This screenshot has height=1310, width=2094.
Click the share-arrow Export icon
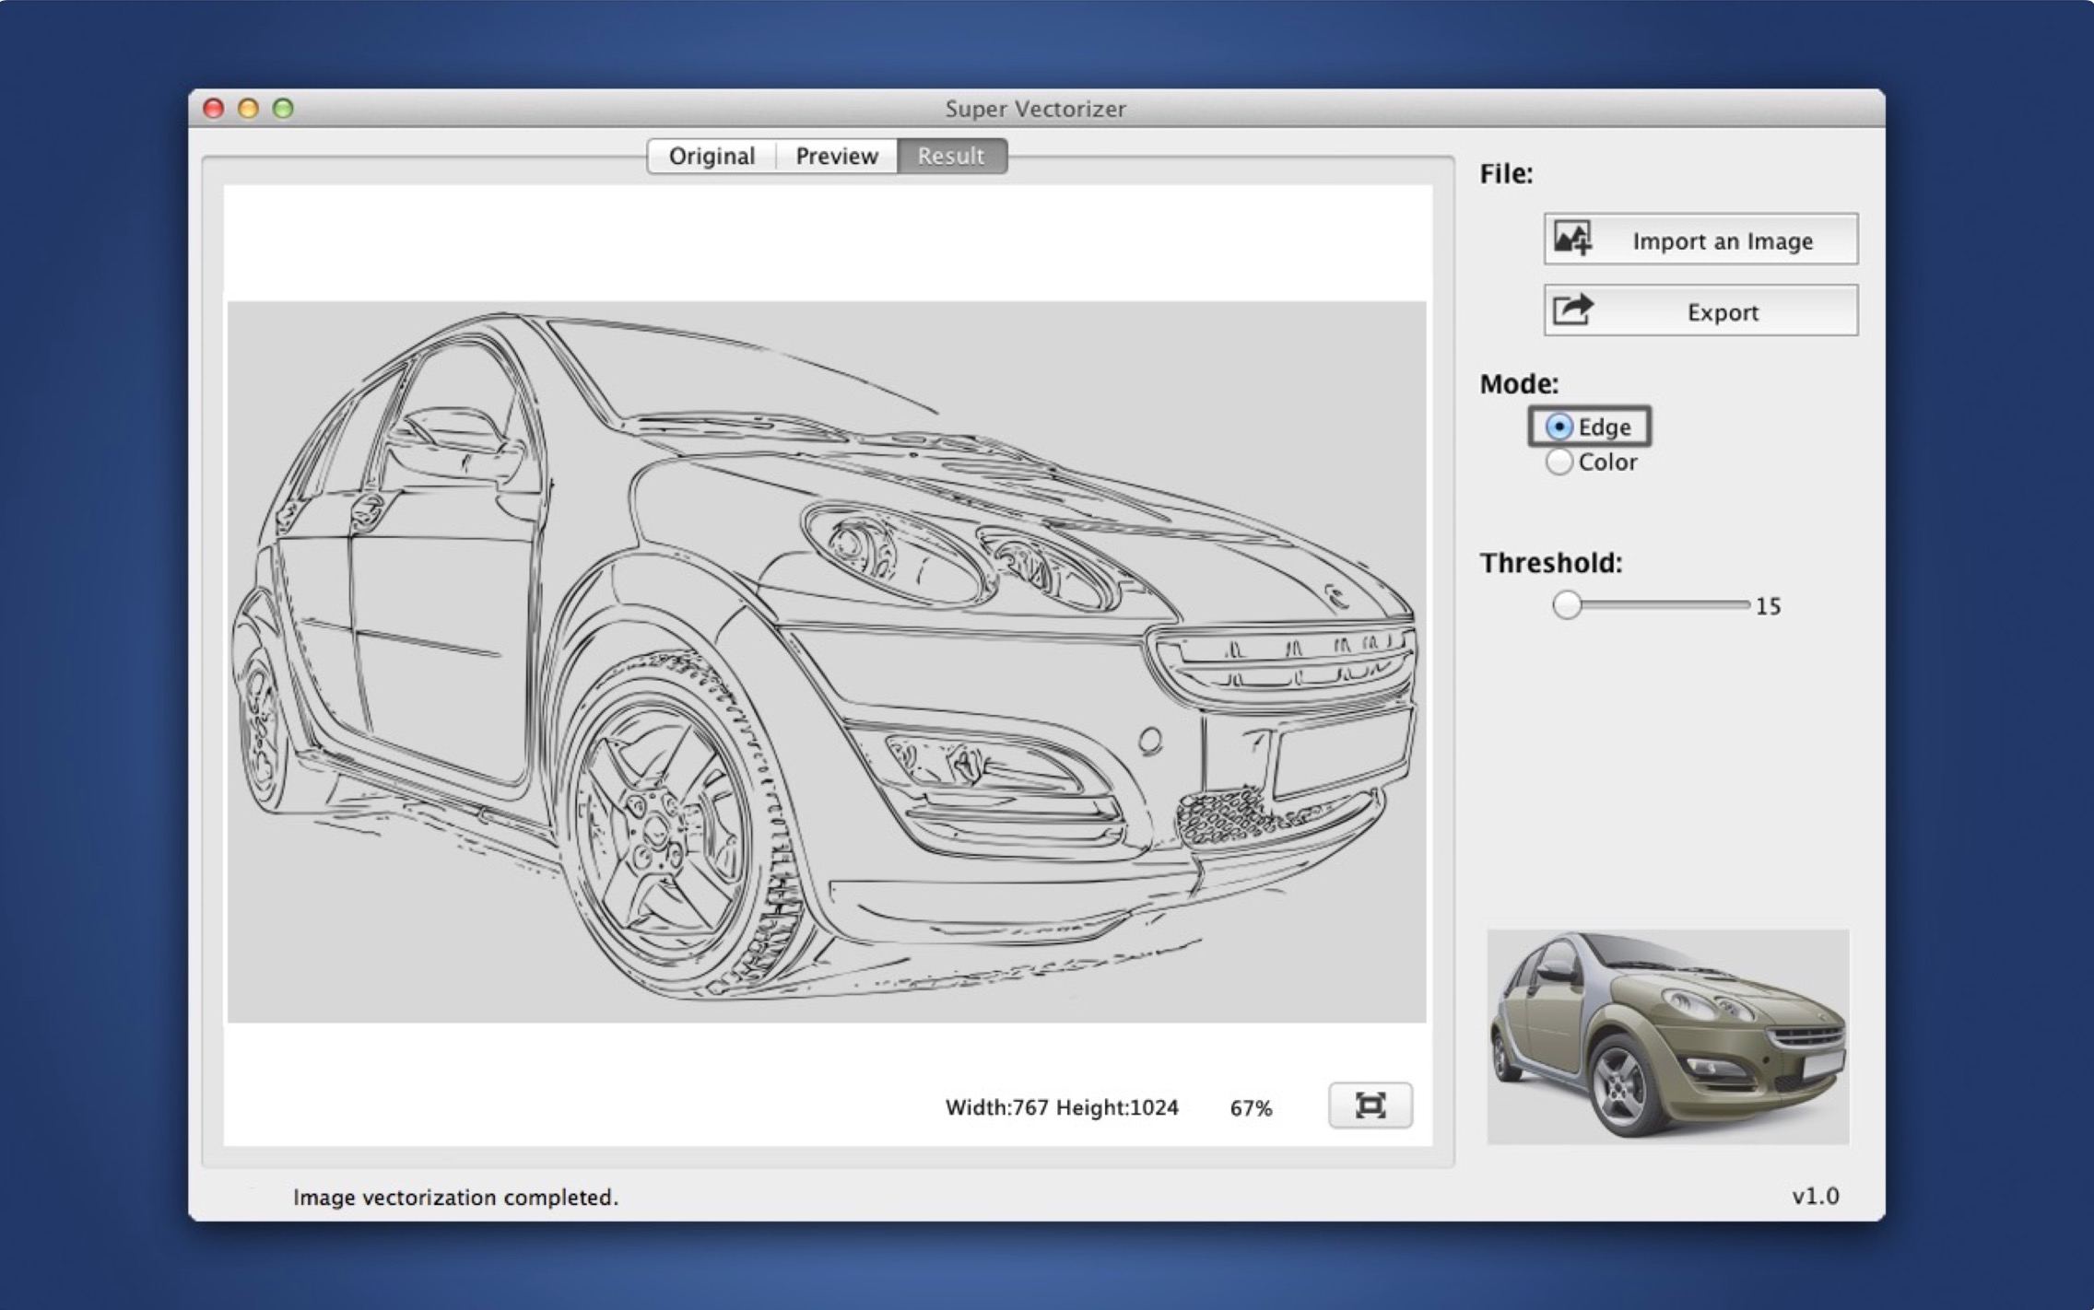(1572, 310)
